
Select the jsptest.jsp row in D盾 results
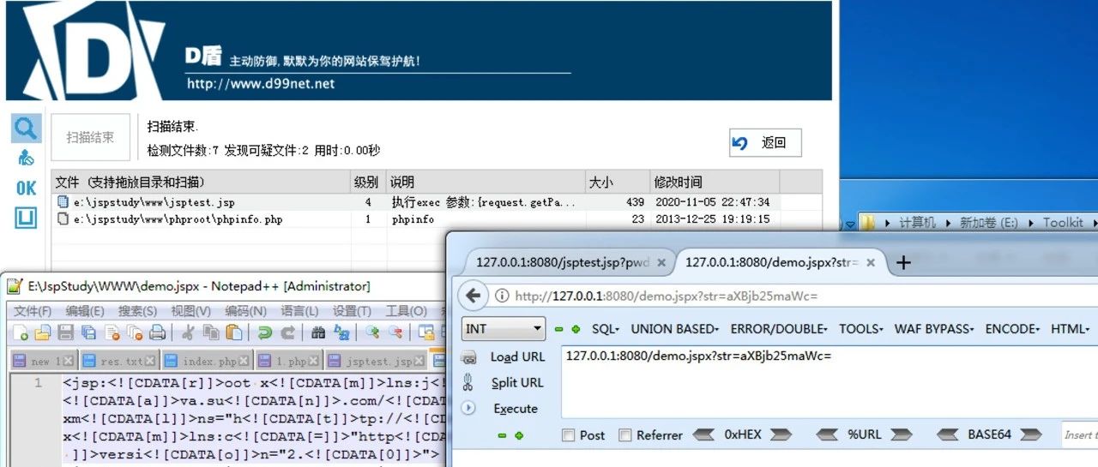(437, 202)
